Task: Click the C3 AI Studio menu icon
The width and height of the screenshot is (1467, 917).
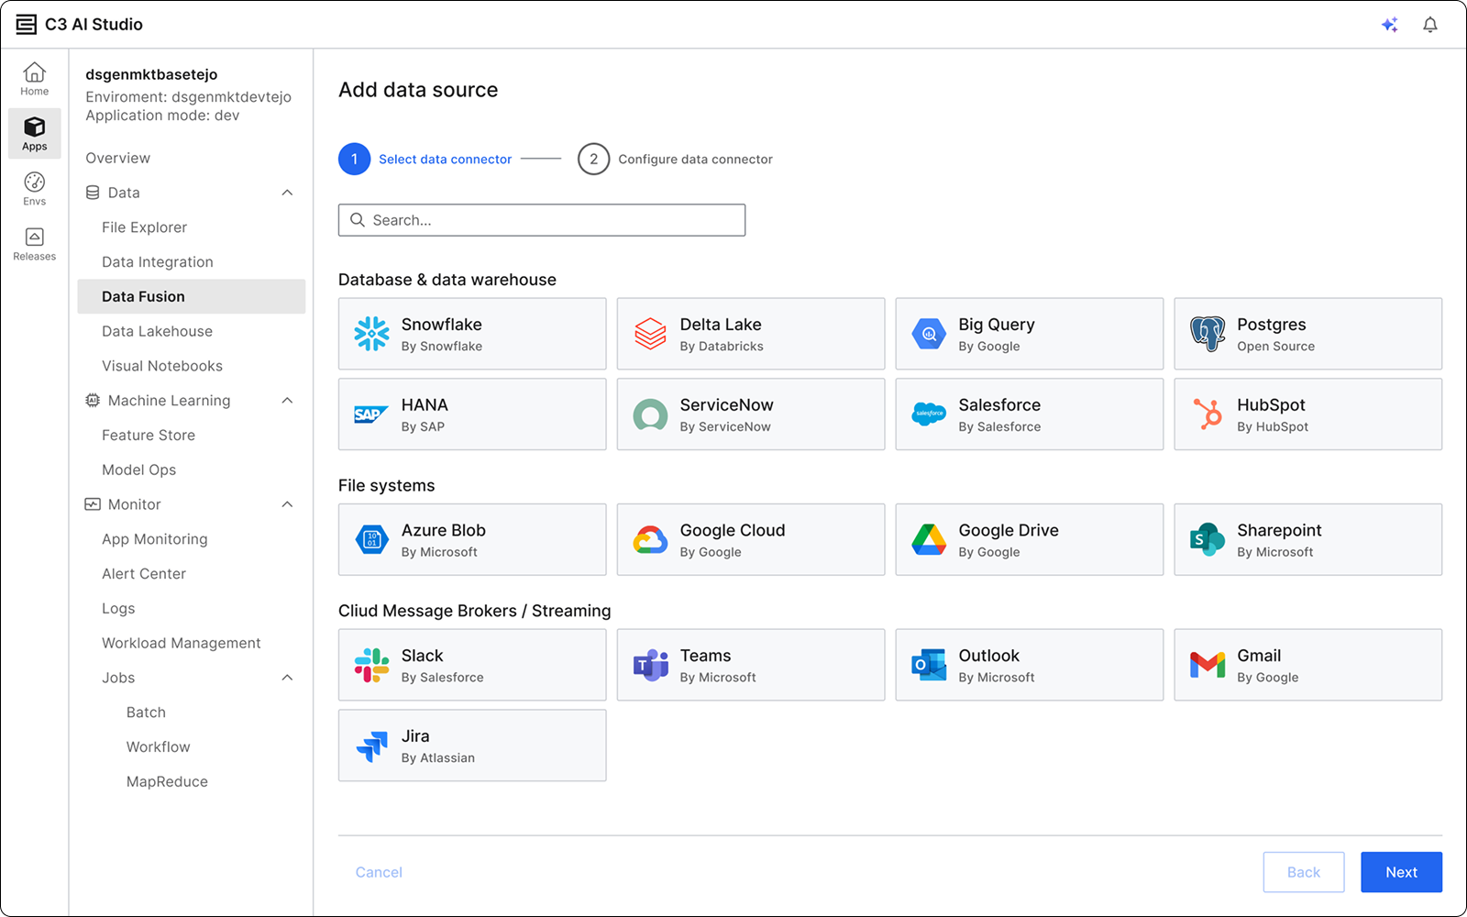Action: (x=27, y=25)
